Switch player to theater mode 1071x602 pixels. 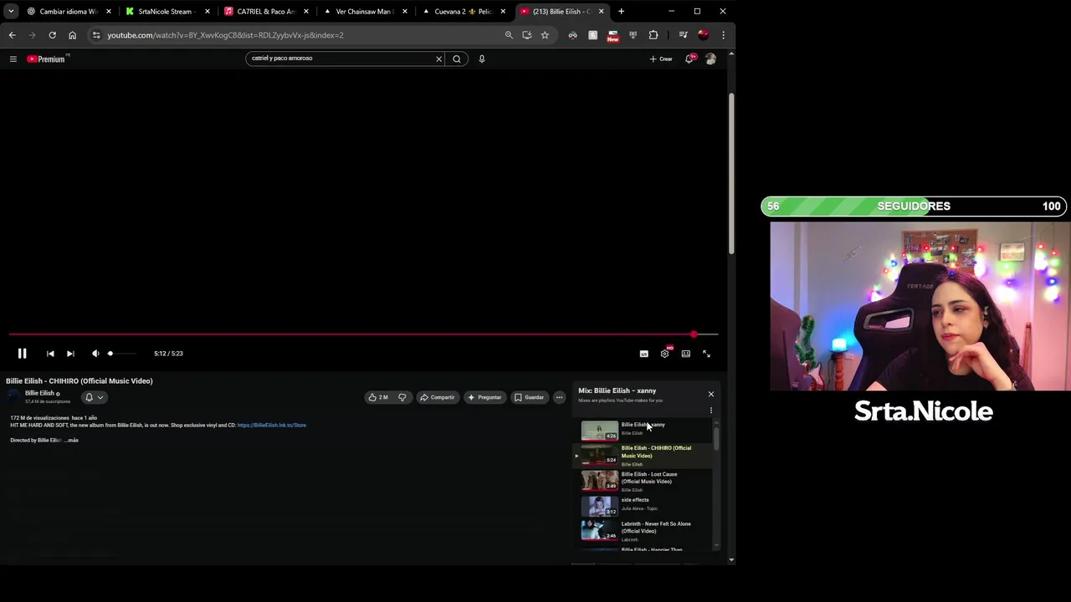click(x=685, y=354)
